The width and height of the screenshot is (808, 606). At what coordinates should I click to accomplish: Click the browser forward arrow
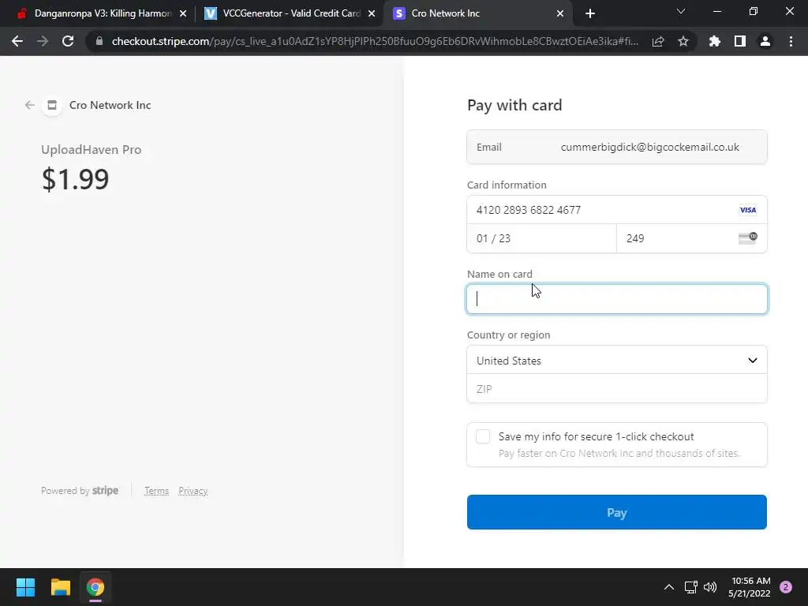click(43, 41)
